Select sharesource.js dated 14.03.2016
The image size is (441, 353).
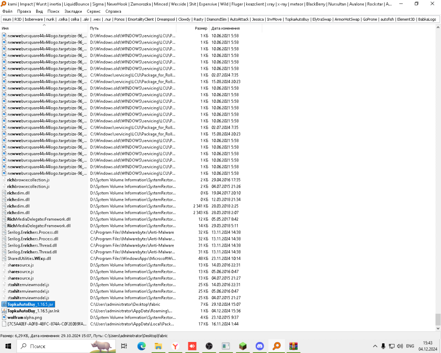pyautogui.click(x=21, y=265)
